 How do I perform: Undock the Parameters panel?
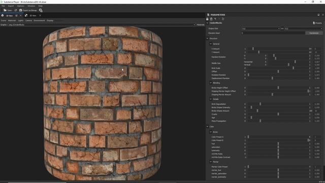click(318, 15)
